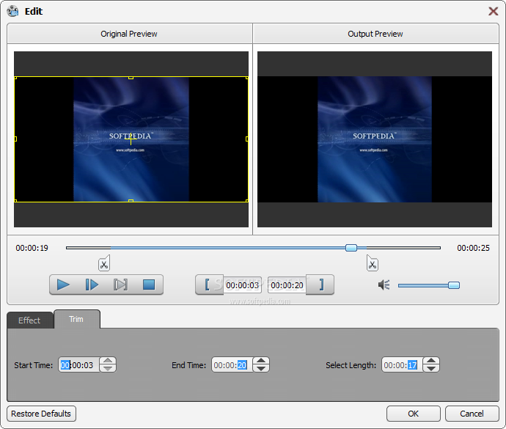Decrease Start Time with the down arrow
506x429 pixels.
(x=108, y=369)
